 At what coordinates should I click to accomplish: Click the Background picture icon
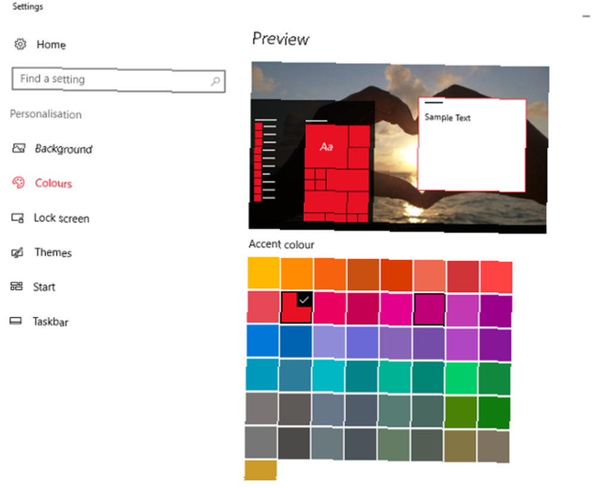(x=18, y=148)
